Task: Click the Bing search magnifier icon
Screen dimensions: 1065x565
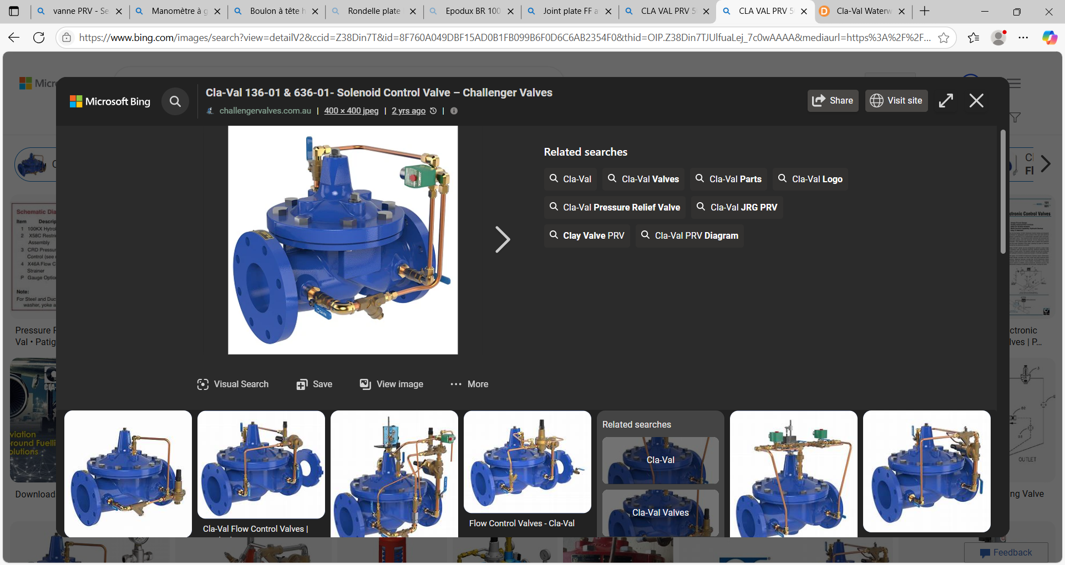Action: pyautogui.click(x=175, y=101)
